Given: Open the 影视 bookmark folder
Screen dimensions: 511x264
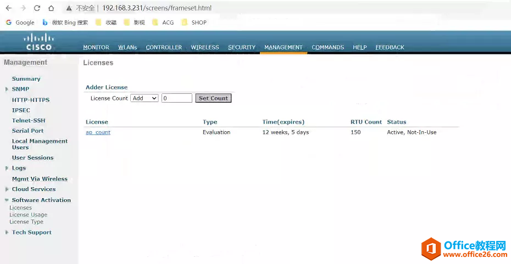Looking at the screenshot, I should coord(134,23).
